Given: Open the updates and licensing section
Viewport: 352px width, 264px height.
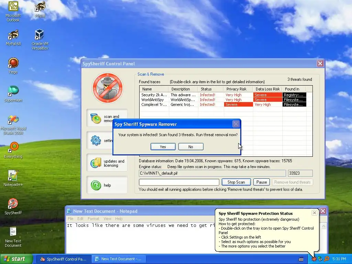Looking at the screenshot, I should tap(107, 163).
